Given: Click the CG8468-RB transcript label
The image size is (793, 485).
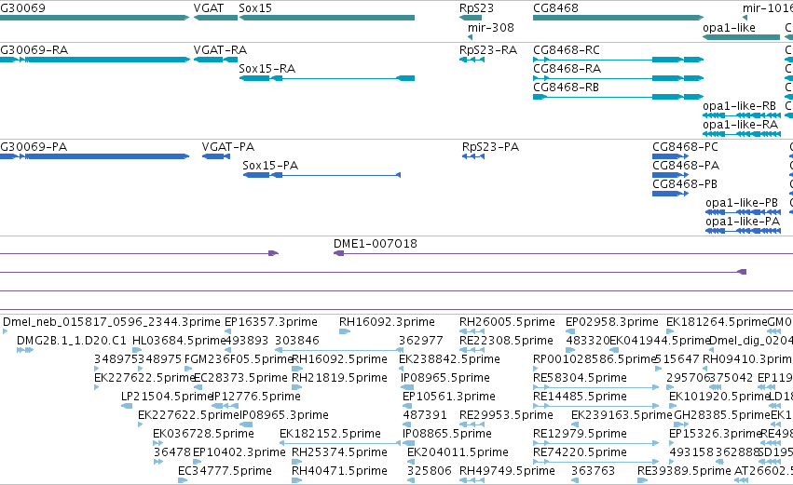Looking at the screenshot, I should [566, 88].
